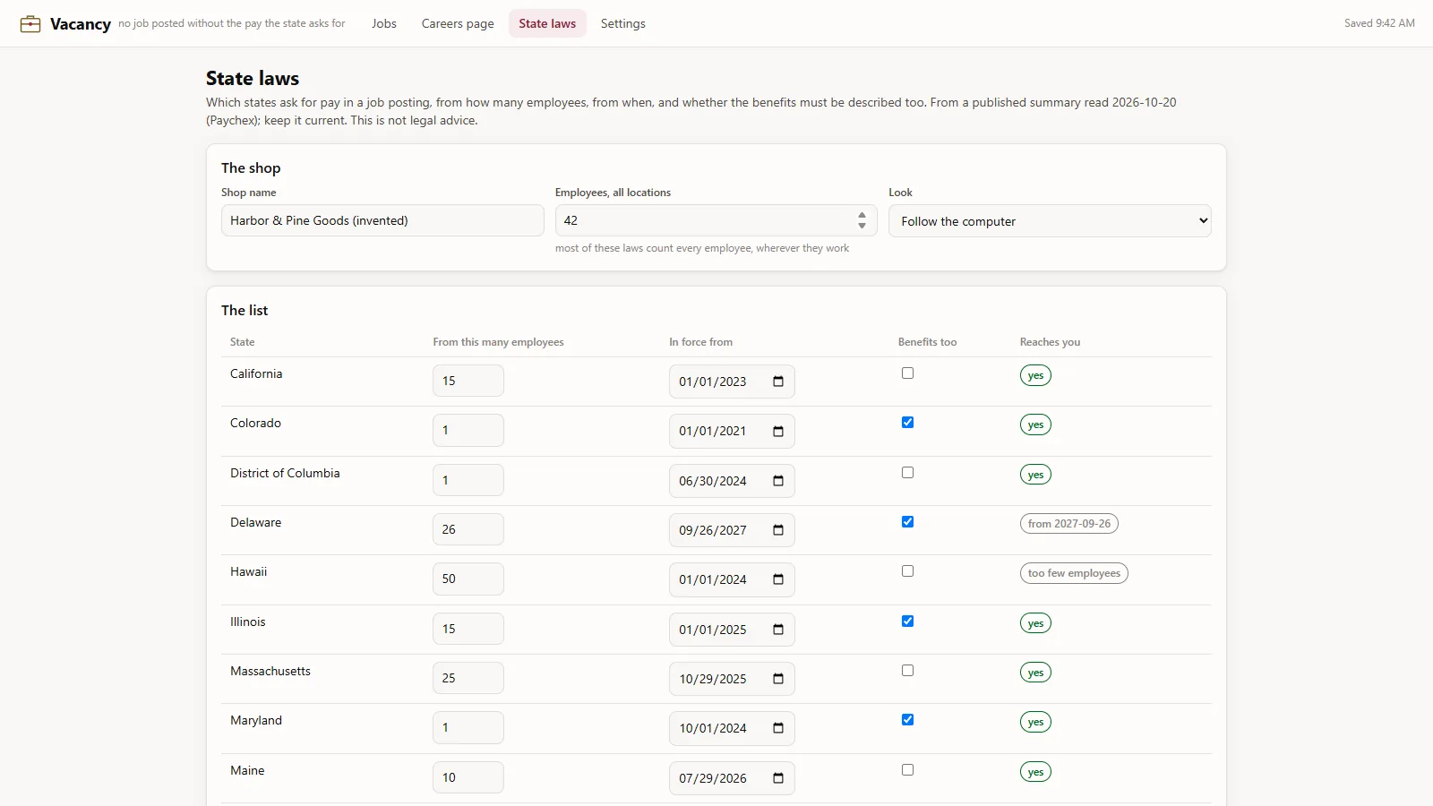Enable Benefits too for Massachusetts
This screenshot has height=806, width=1433.
907,671
